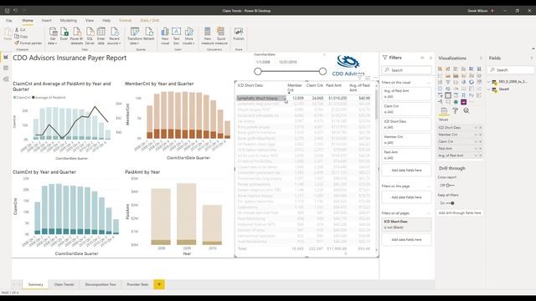Switch to Data view in the left sidebar
536x301 pixels.
[x=6, y=68]
